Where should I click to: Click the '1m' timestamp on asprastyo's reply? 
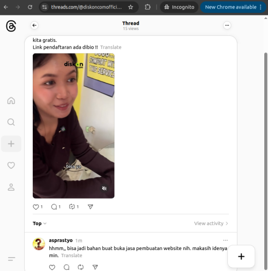coord(79,240)
